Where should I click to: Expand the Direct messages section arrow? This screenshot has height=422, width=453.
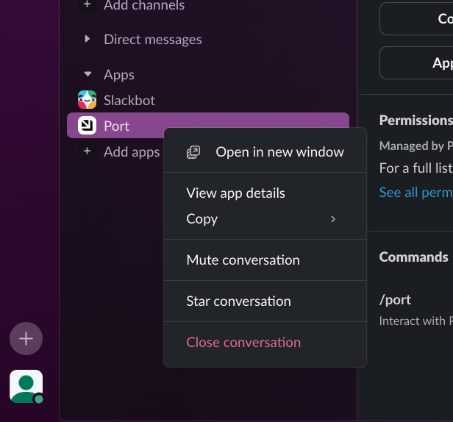click(x=88, y=40)
